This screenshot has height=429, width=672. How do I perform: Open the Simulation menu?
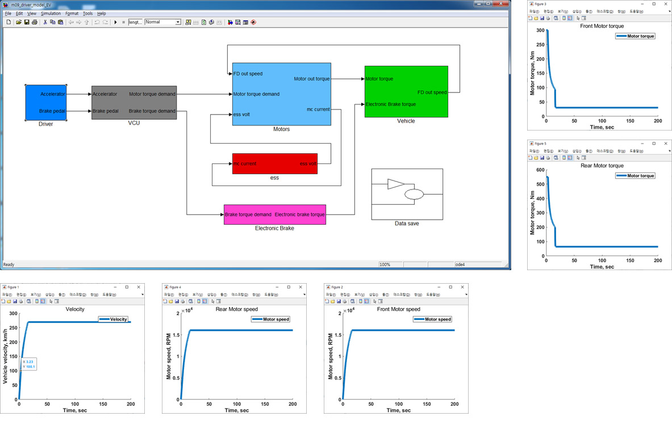point(51,14)
